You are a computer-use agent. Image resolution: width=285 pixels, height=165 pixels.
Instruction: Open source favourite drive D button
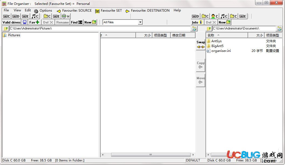click(x=16, y=16)
